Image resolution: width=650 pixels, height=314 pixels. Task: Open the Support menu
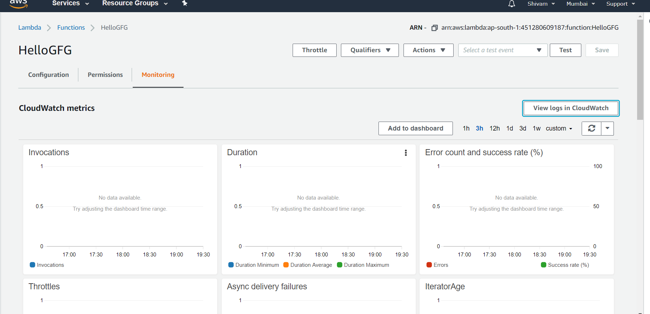tap(621, 4)
